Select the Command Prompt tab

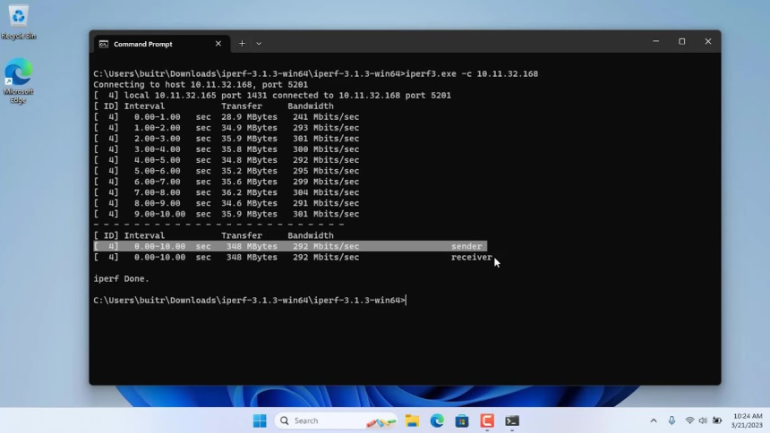(159, 44)
